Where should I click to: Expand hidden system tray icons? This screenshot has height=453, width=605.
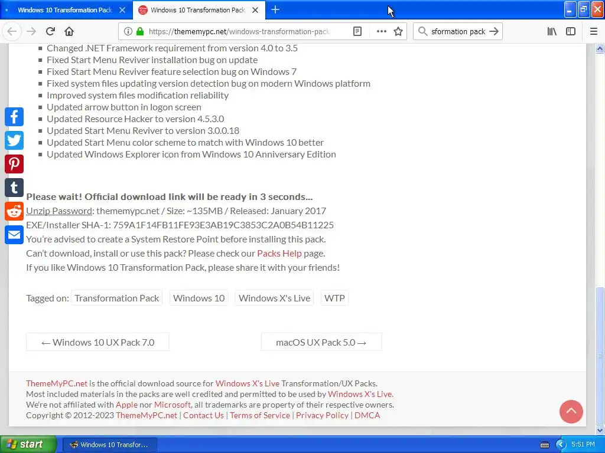(561, 445)
